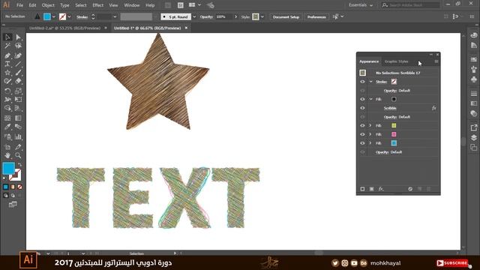Open the Stroke weight dropdown
The width and height of the screenshot is (480, 270).
pos(115,16)
